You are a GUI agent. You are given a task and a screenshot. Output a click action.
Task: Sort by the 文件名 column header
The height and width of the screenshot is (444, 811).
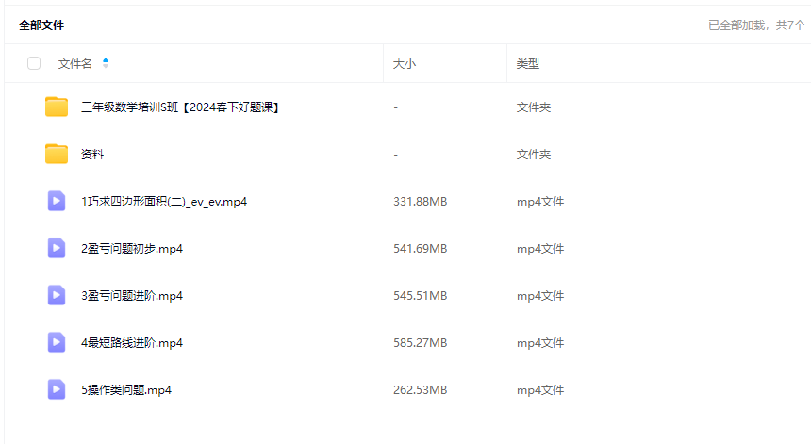[x=75, y=63]
